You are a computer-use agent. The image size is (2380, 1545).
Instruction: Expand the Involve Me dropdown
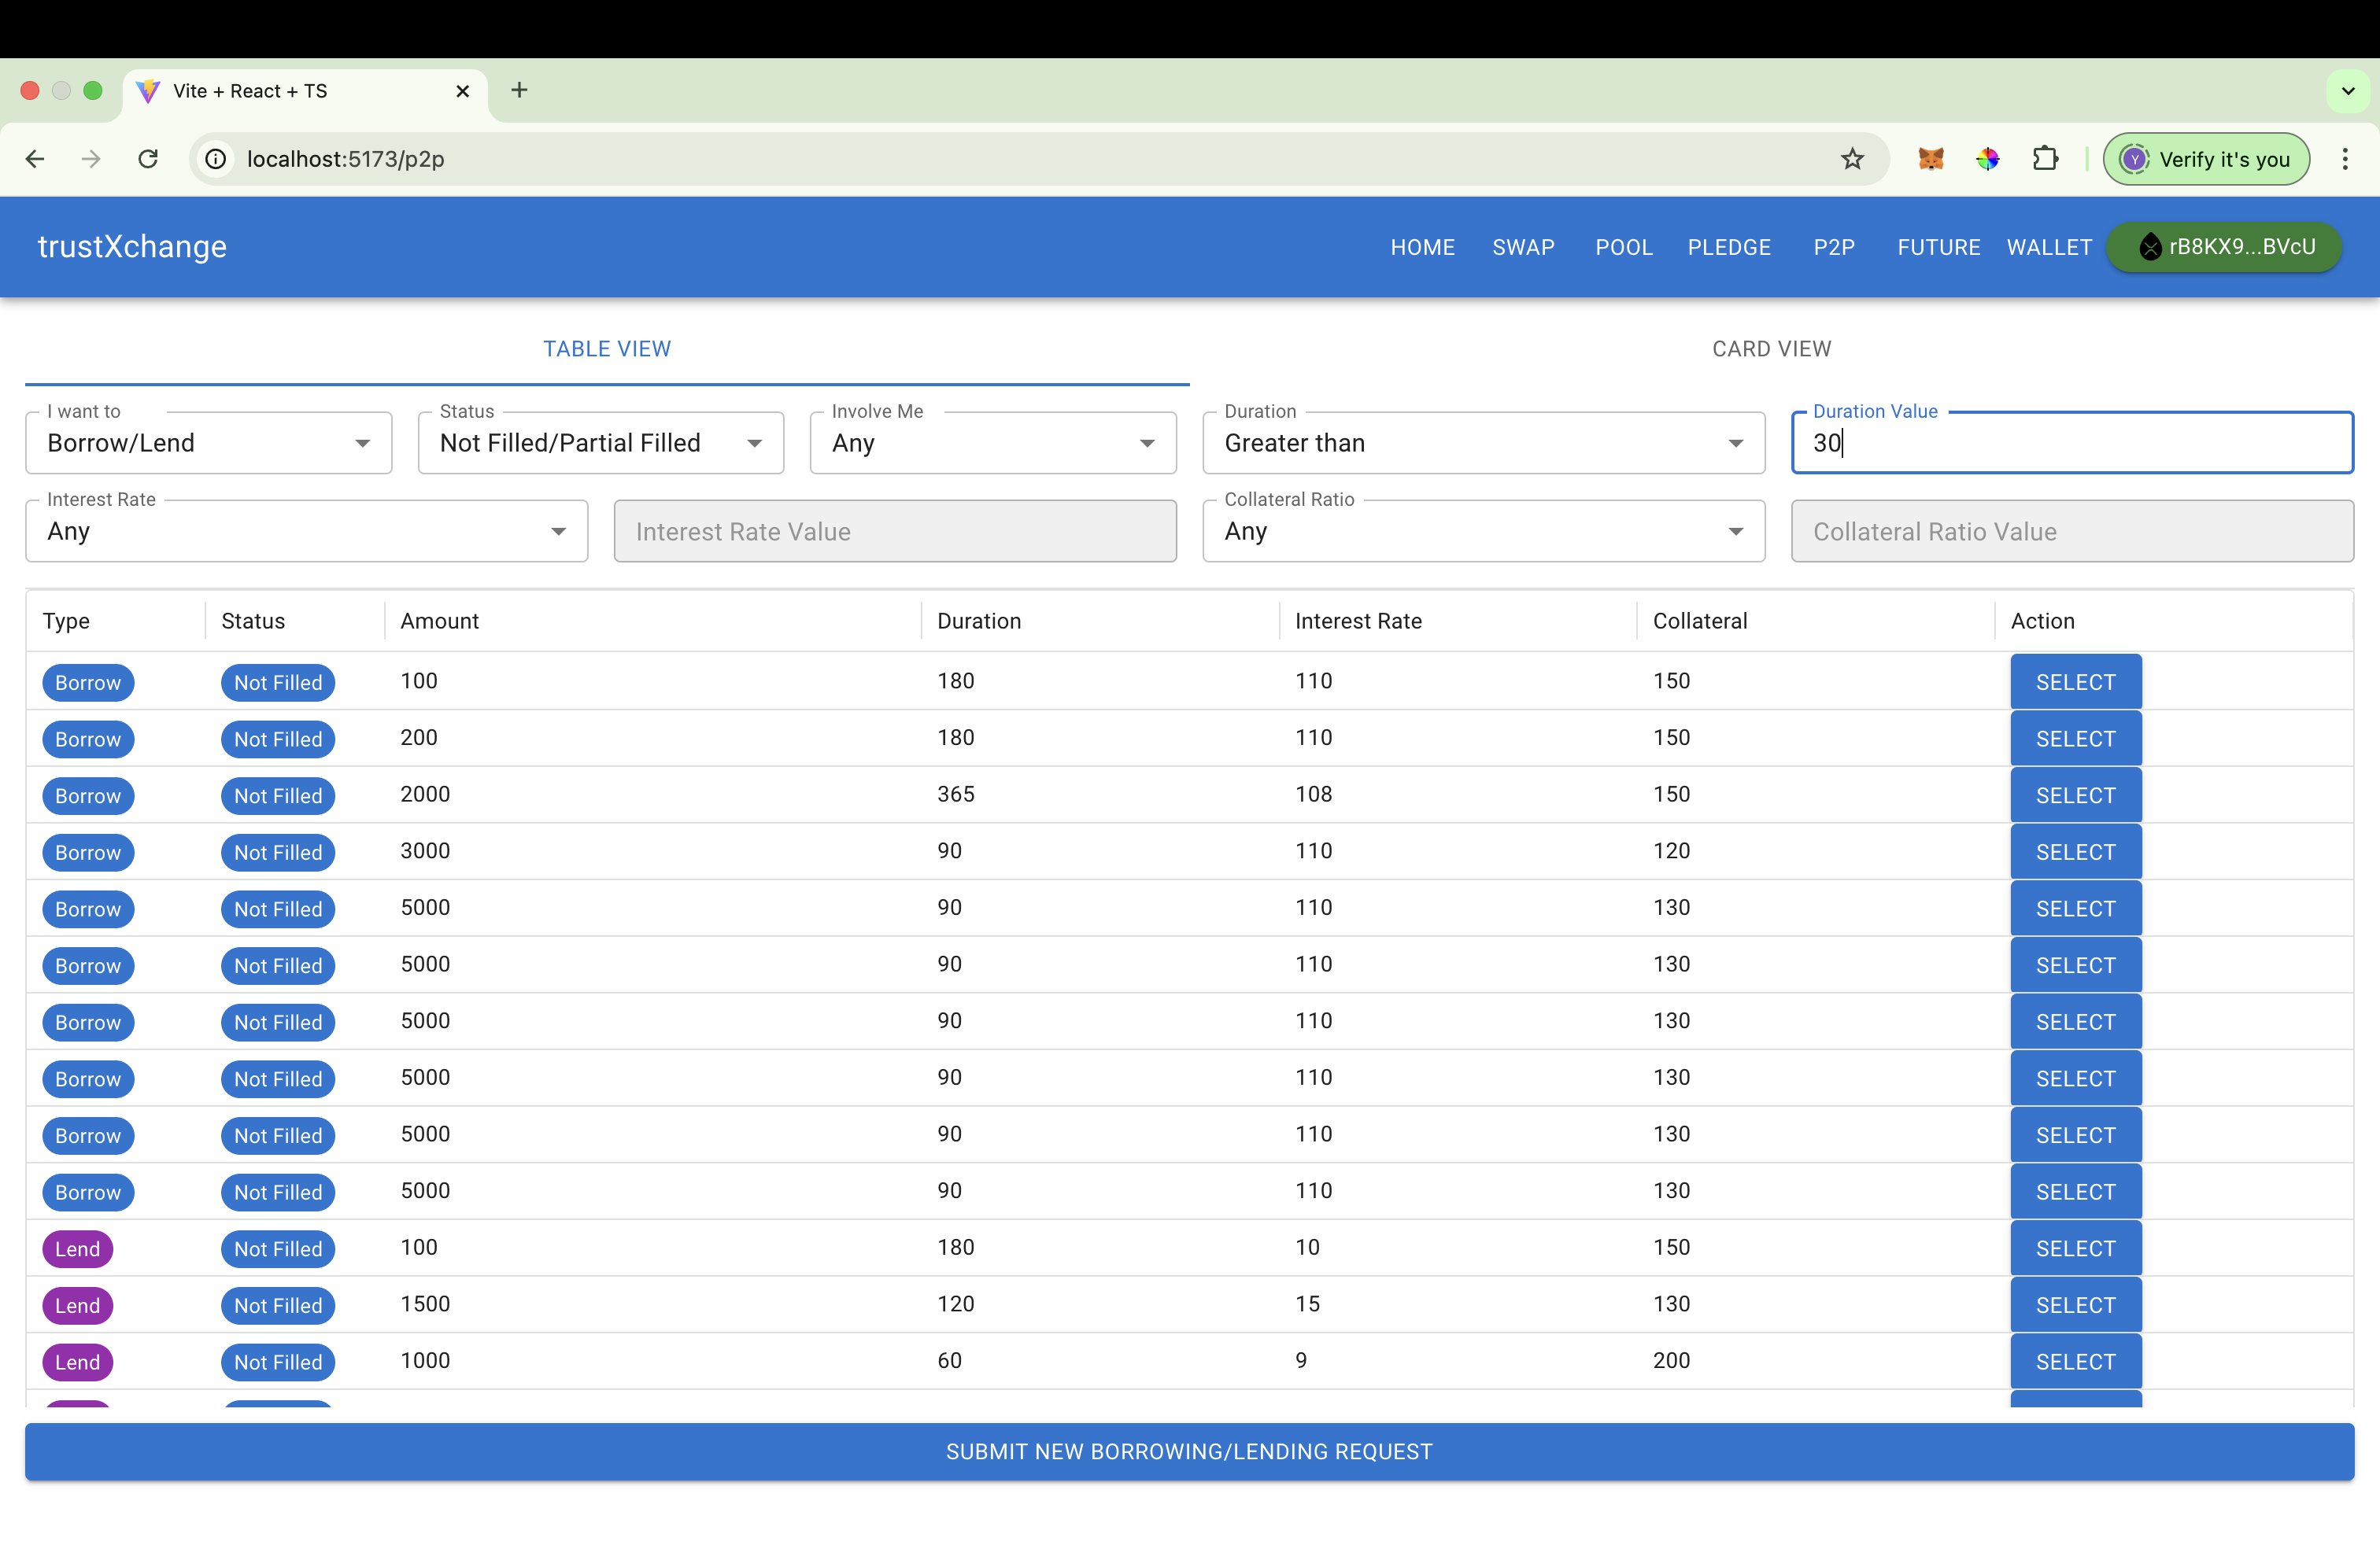(992, 443)
